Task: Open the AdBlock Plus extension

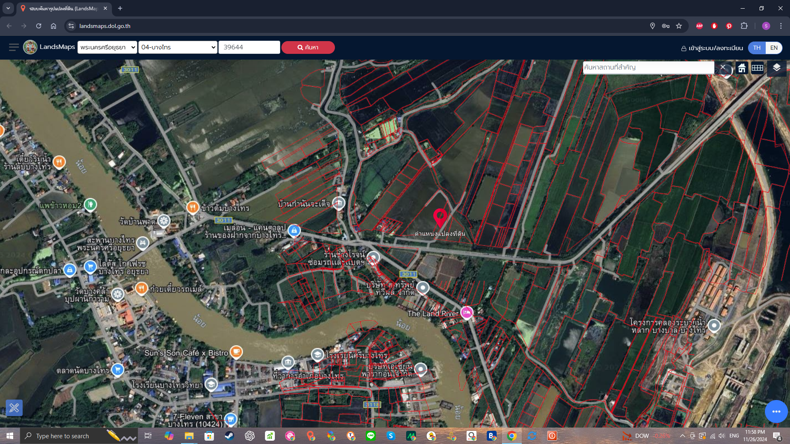Action: pyautogui.click(x=699, y=26)
